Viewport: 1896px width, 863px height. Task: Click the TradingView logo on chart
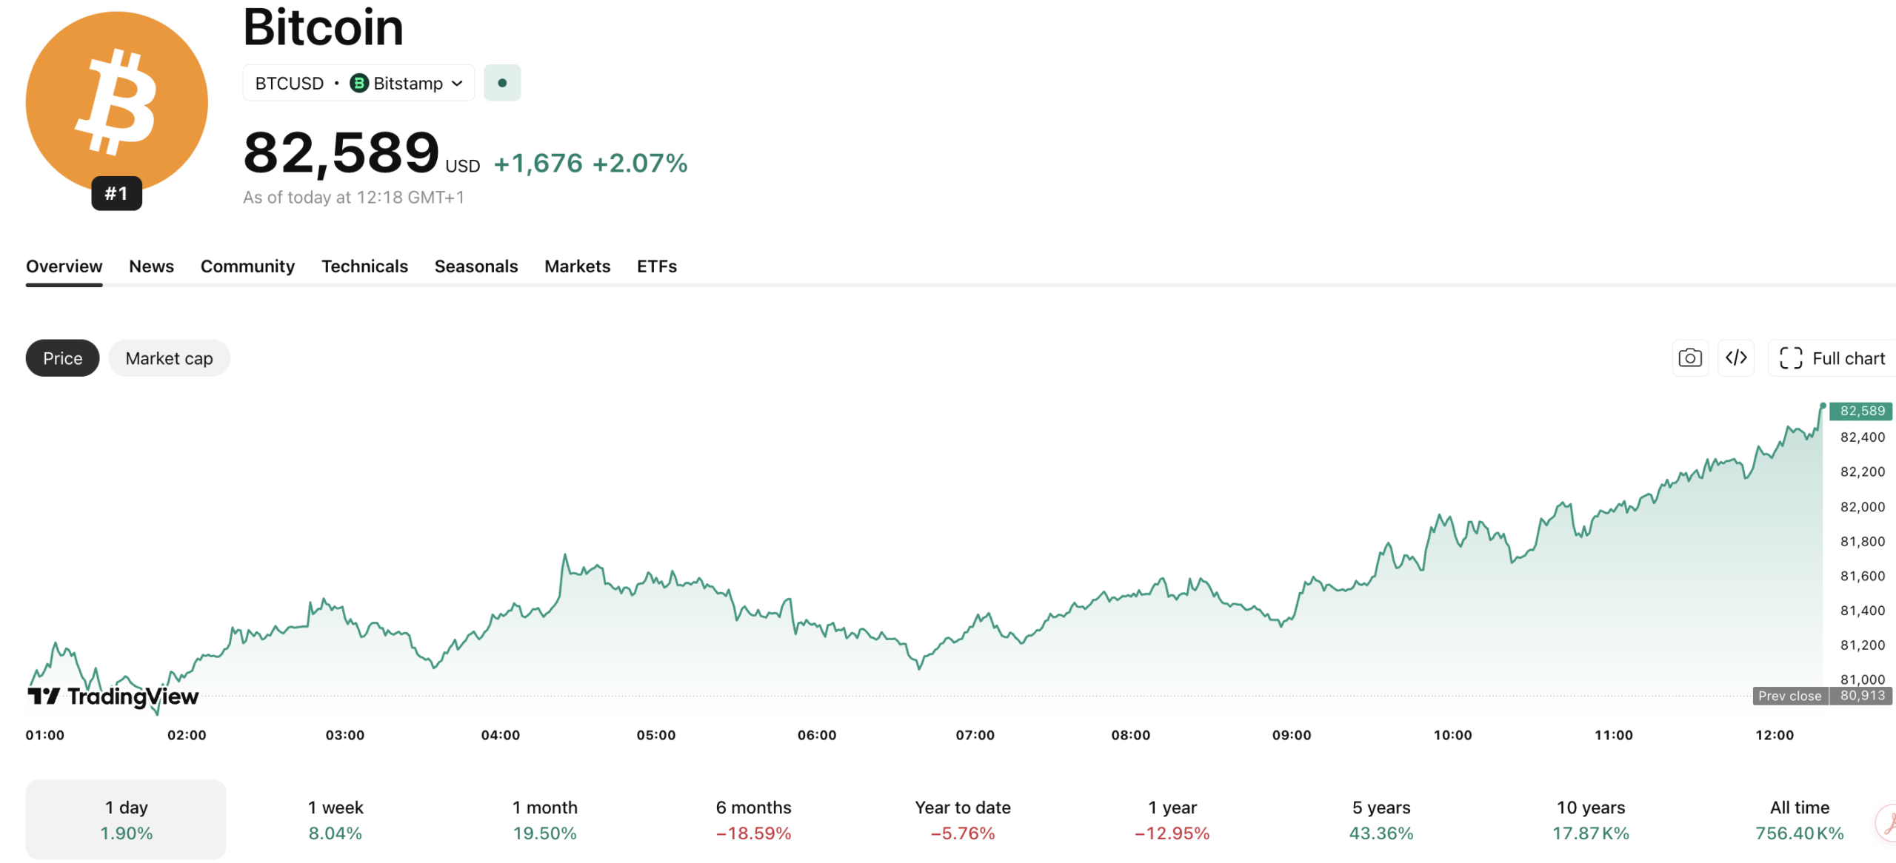113,696
